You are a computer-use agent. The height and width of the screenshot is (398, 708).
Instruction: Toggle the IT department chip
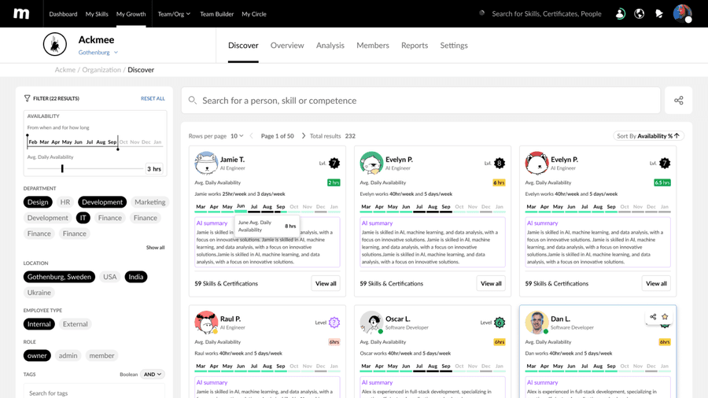pyautogui.click(x=83, y=218)
